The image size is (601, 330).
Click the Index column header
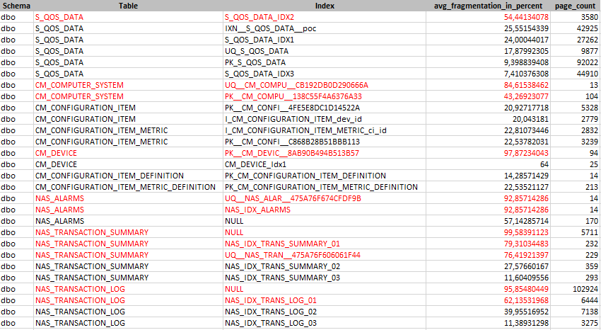coord(325,6)
